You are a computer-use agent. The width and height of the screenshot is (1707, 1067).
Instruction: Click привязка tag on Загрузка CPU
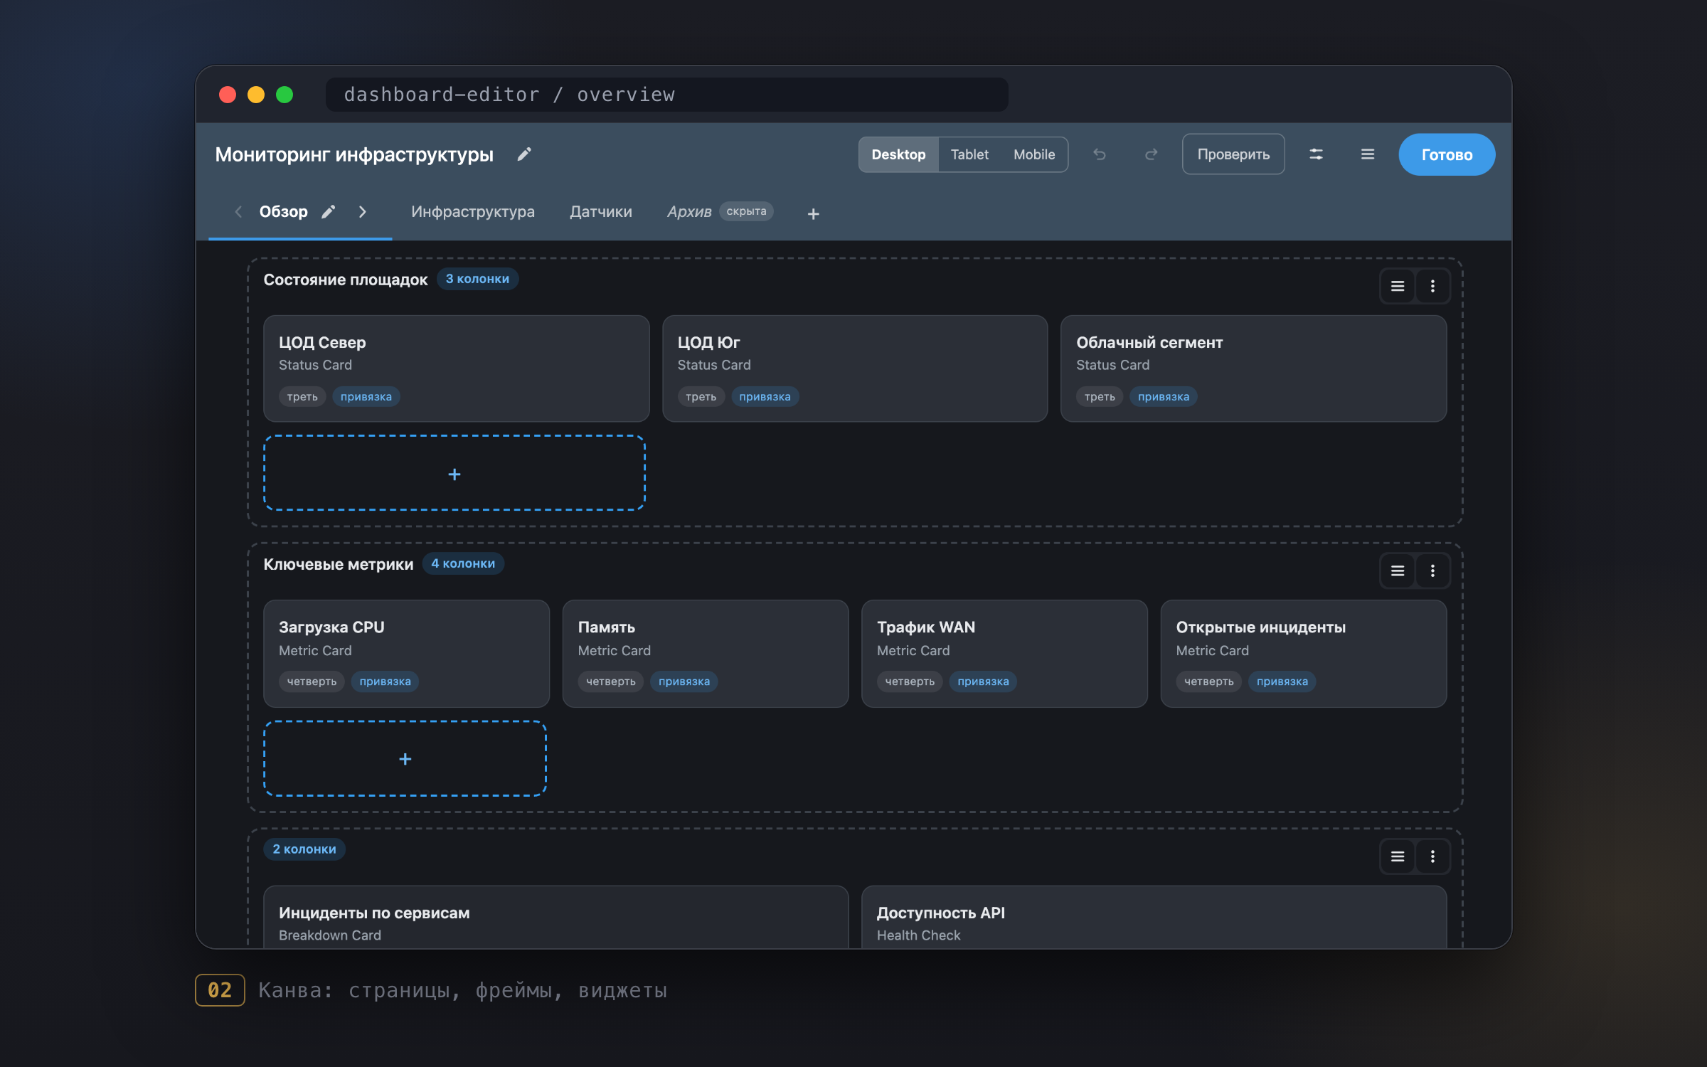385,681
